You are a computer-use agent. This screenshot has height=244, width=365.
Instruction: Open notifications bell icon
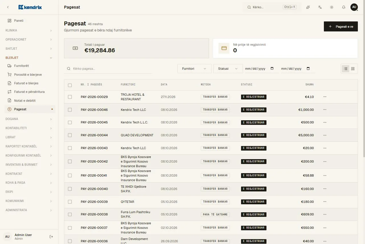(x=344, y=7)
